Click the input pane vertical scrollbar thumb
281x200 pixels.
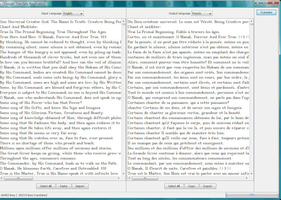coord(123,25)
